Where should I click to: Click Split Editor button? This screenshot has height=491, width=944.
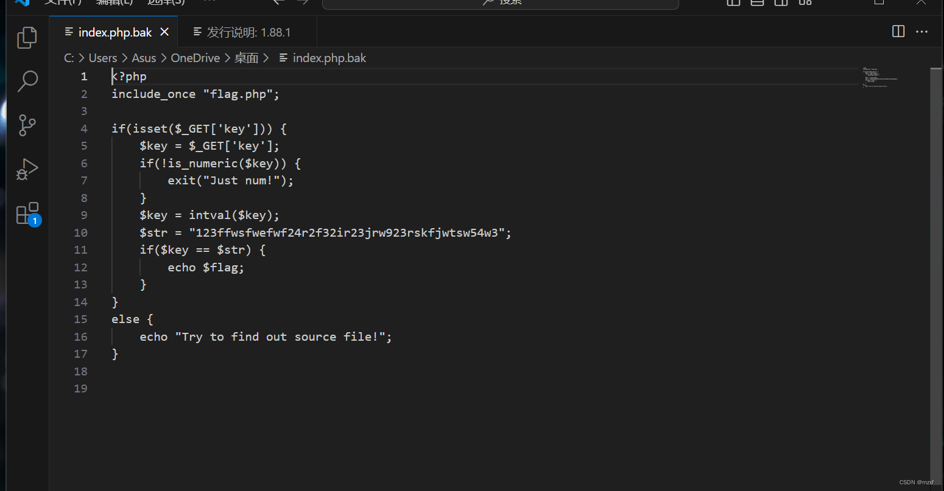click(x=898, y=31)
